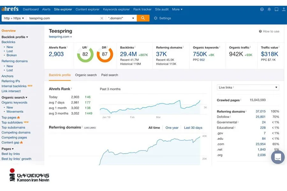Open the notifications bell icon
Screen dimensions: 287x191
[269, 9]
